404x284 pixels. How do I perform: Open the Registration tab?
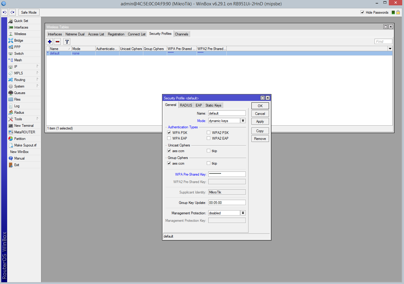[x=116, y=34]
